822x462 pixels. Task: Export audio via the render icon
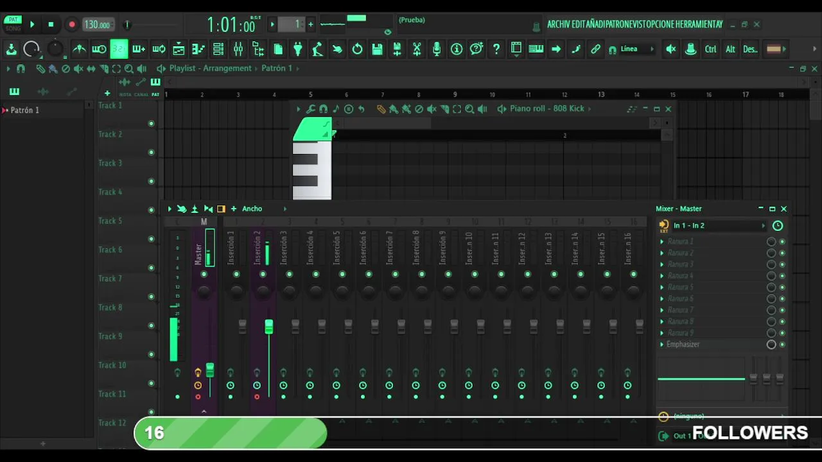pos(397,49)
